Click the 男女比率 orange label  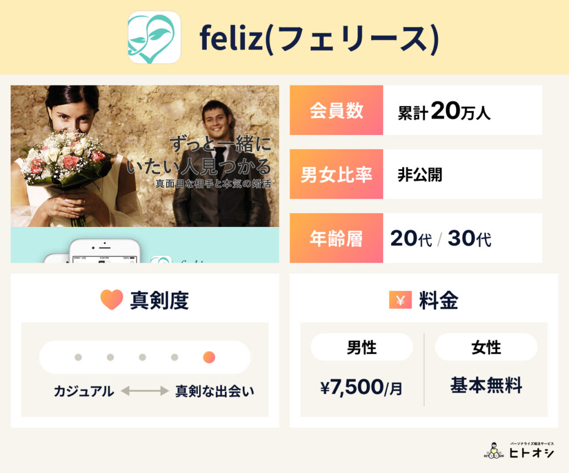coord(336,174)
